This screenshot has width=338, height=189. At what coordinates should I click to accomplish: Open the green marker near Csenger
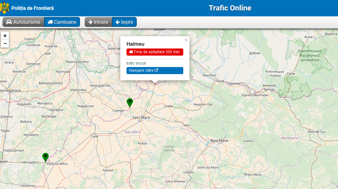coord(130,102)
